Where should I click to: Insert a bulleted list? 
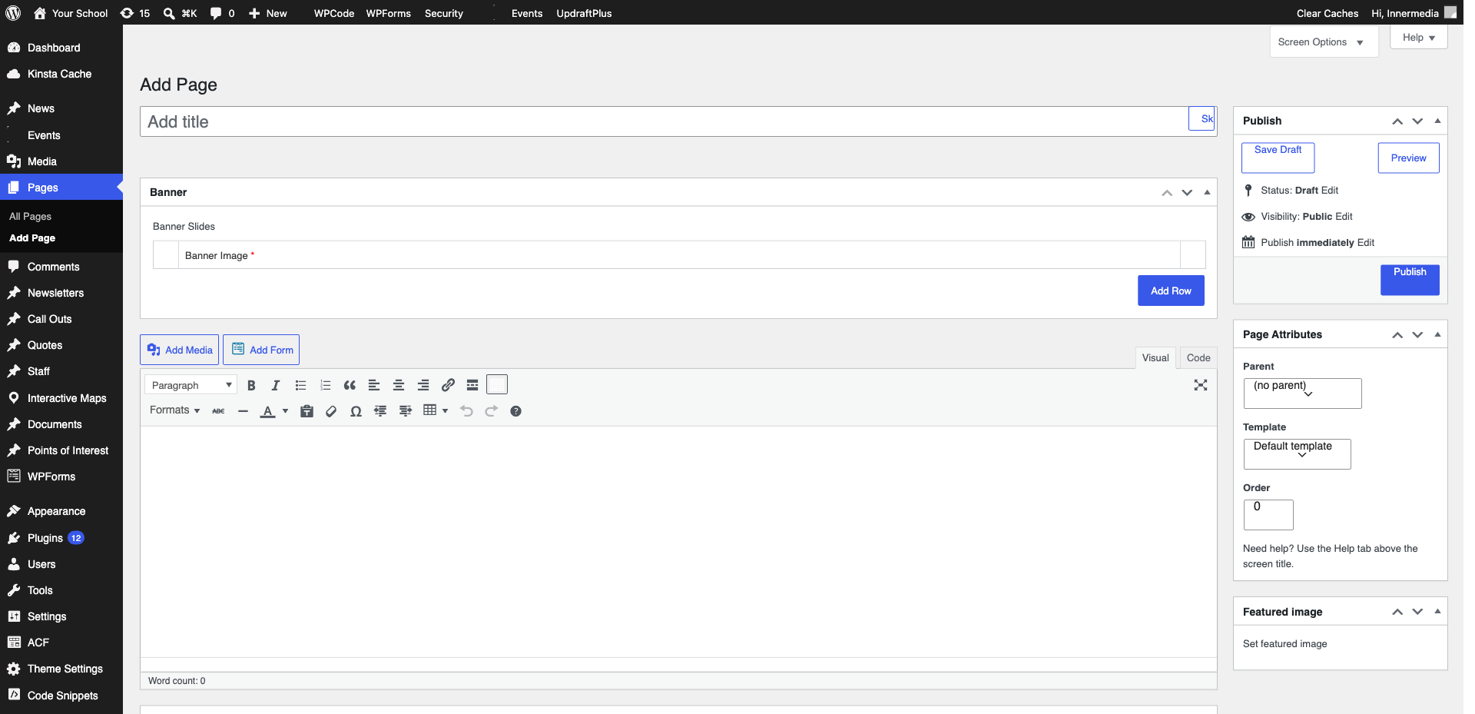300,385
